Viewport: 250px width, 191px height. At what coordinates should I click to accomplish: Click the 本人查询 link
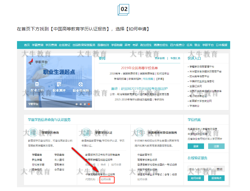59,160
